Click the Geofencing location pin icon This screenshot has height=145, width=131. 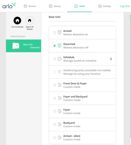coord(60,72)
